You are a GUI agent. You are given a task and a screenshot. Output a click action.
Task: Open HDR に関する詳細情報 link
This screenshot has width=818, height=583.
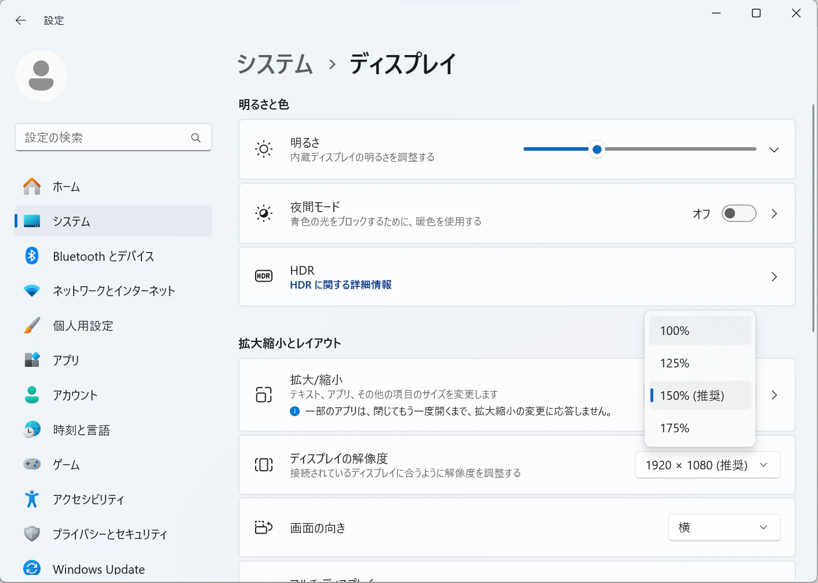click(x=341, y=285)
